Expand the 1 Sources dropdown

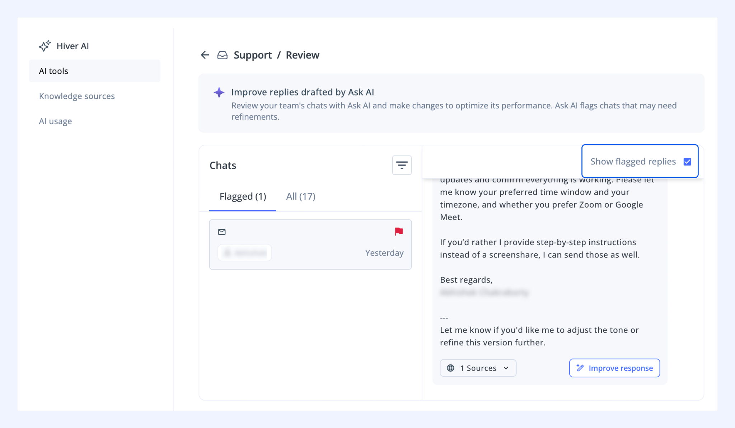click(478, 368)
